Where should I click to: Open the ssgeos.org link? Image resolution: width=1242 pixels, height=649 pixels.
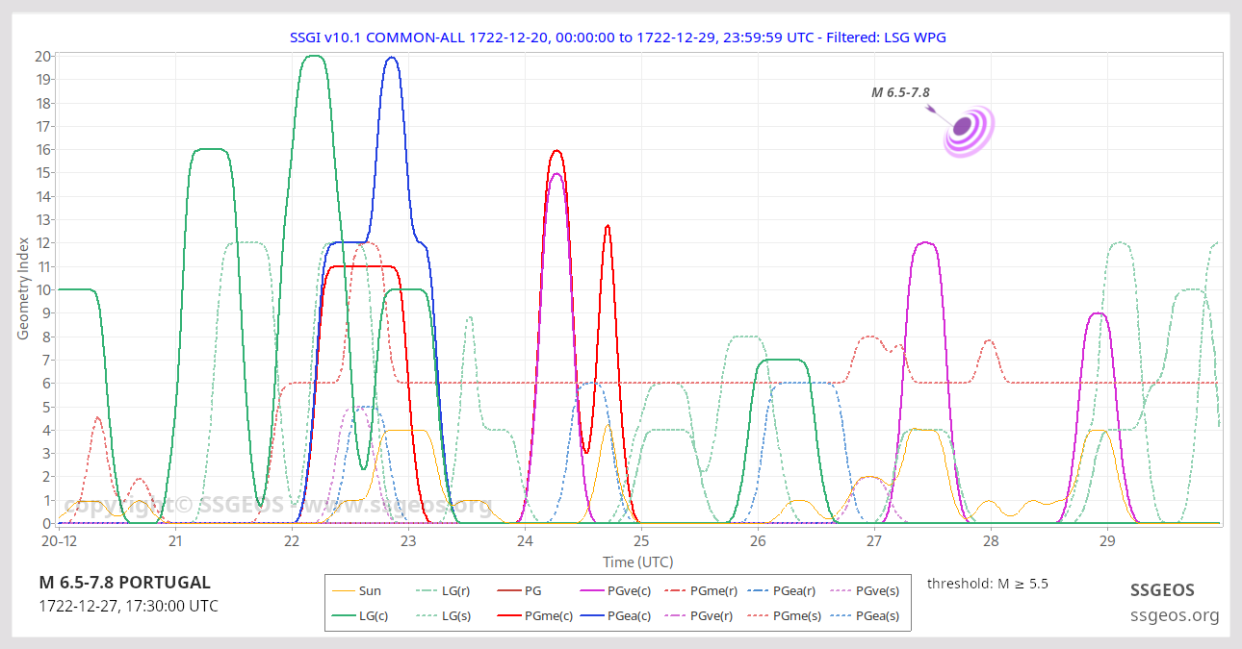[x=1175, y=615]
